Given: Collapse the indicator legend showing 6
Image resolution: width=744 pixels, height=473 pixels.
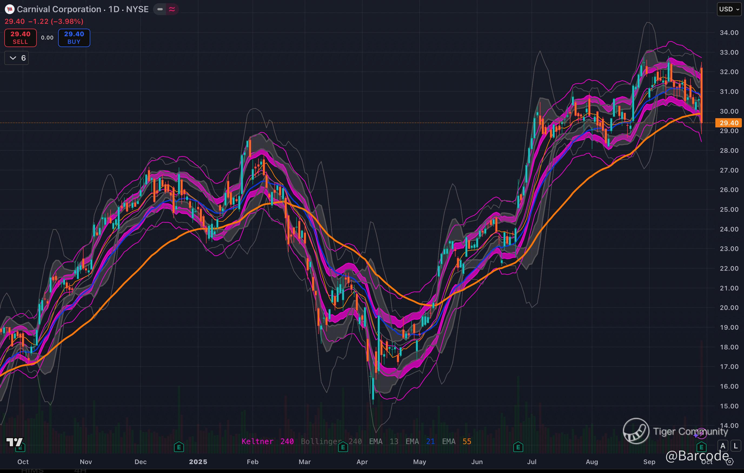Looking at the screenshot, I should pyautogui.click(x=17, y=58).
